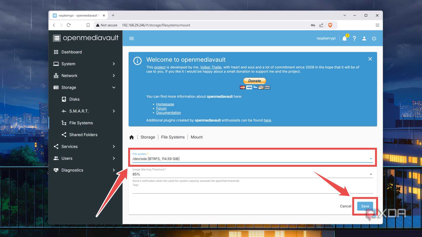The image size is (422, 237).
Task: Open the File system dropdown
Action: pyautogui.click(x=252, y=159)
